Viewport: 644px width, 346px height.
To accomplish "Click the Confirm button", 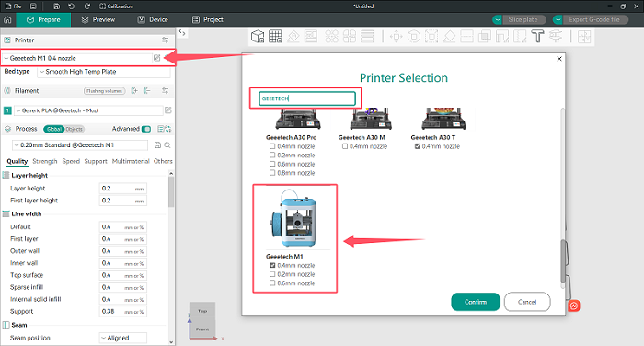I will tap(476, 302).
